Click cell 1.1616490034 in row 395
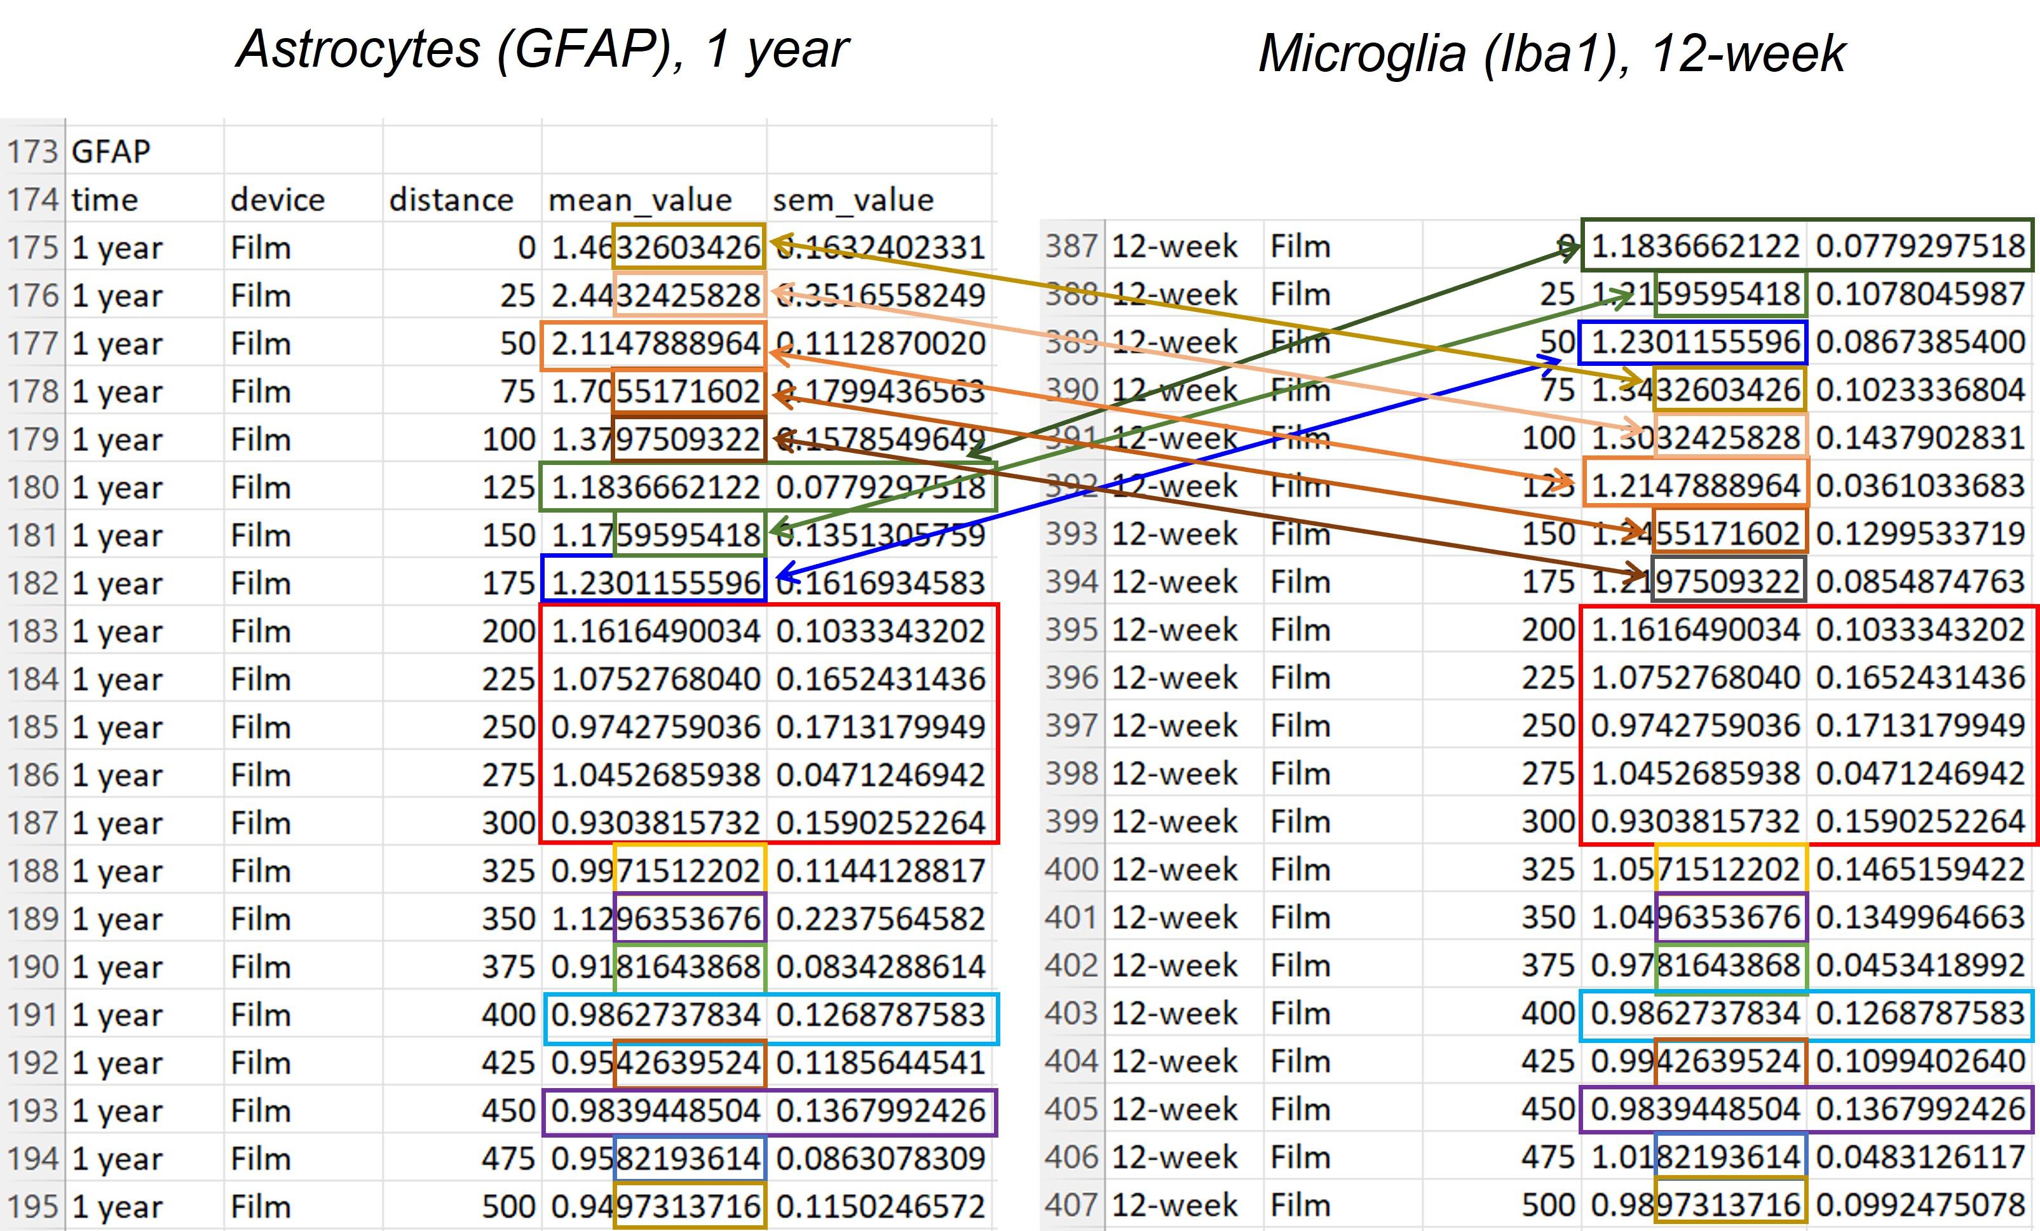 tap(1695, 629)
